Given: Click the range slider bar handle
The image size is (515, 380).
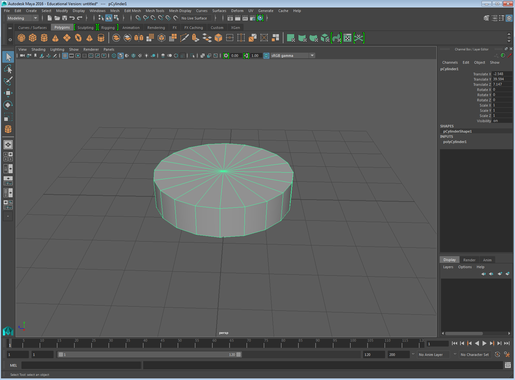Looking at the screenshot, I should pos(149,355).
